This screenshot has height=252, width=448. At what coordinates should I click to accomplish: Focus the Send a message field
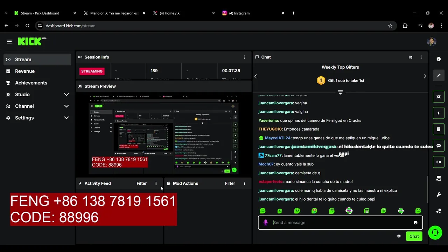(340, 223)
